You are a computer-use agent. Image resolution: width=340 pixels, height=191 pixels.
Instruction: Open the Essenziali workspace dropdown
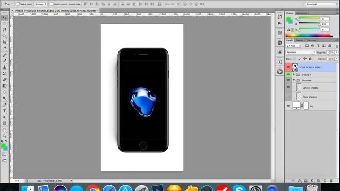pyautogui.click(x=321, y=4)
